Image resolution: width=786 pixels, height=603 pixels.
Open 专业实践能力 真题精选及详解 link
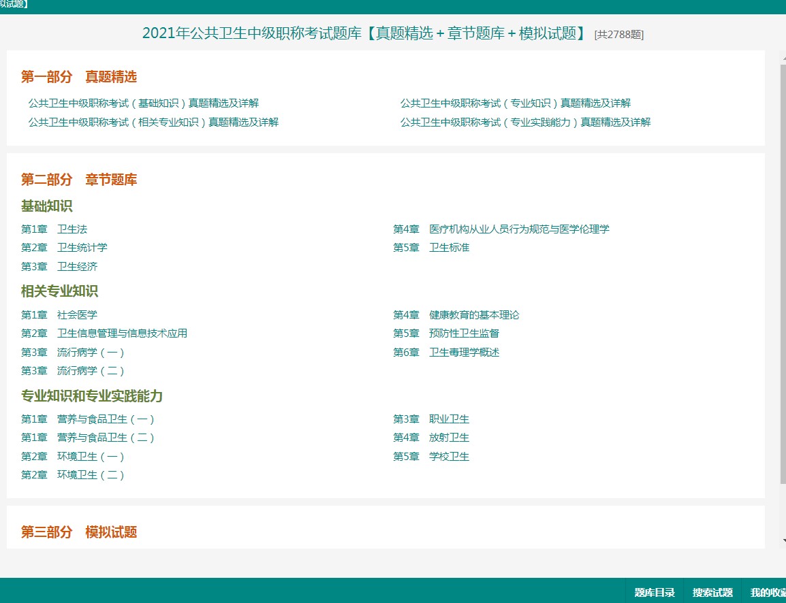525,123
